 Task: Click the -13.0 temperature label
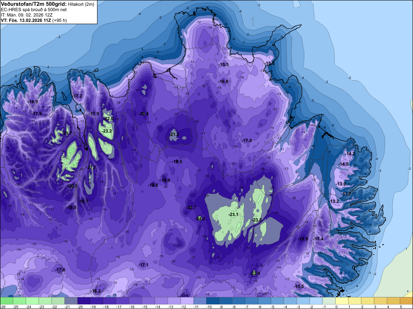341,184
